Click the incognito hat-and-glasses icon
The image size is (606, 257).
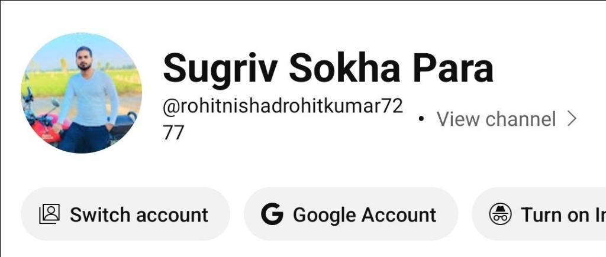pos(500,214)
